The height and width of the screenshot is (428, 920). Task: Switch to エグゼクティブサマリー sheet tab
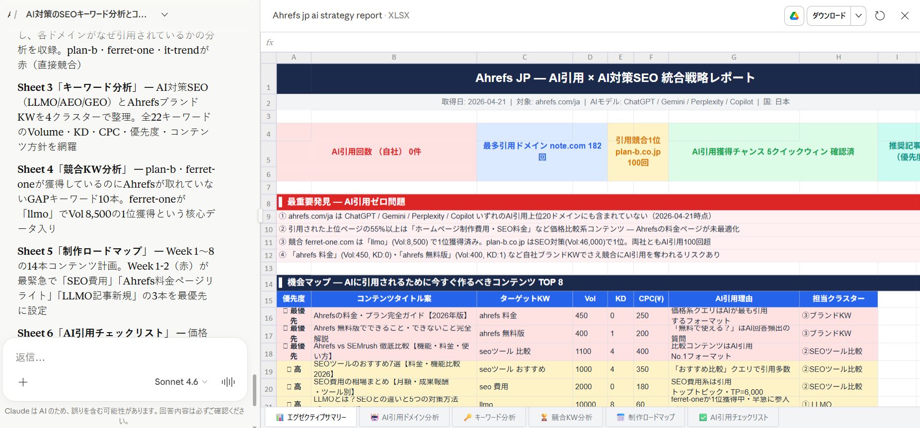tap(311, 418)
